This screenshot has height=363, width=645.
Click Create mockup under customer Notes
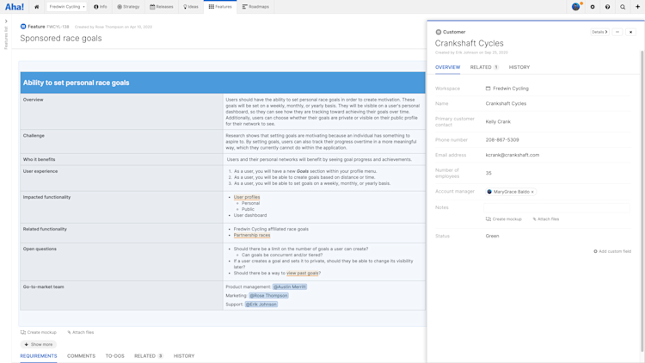click(x=503, y=219)
